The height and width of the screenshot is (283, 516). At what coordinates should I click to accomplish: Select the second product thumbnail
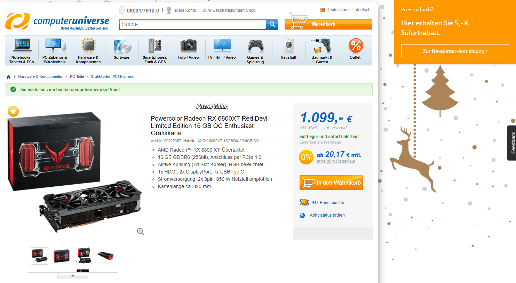pyautogui.click(x=62, y=256)
